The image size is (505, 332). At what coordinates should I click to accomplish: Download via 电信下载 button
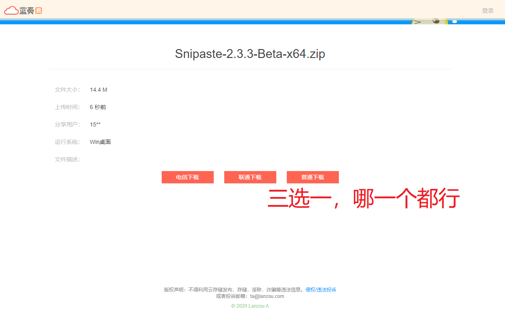point(187,177)
